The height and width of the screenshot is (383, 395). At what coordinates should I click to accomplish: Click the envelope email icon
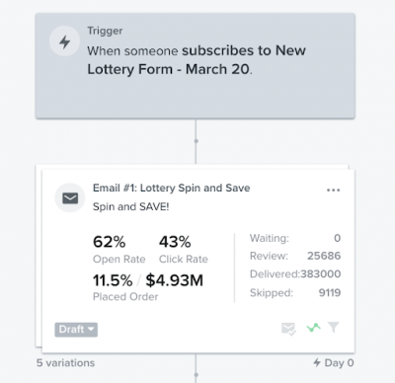pyautogui.click(x=70, y=198)
